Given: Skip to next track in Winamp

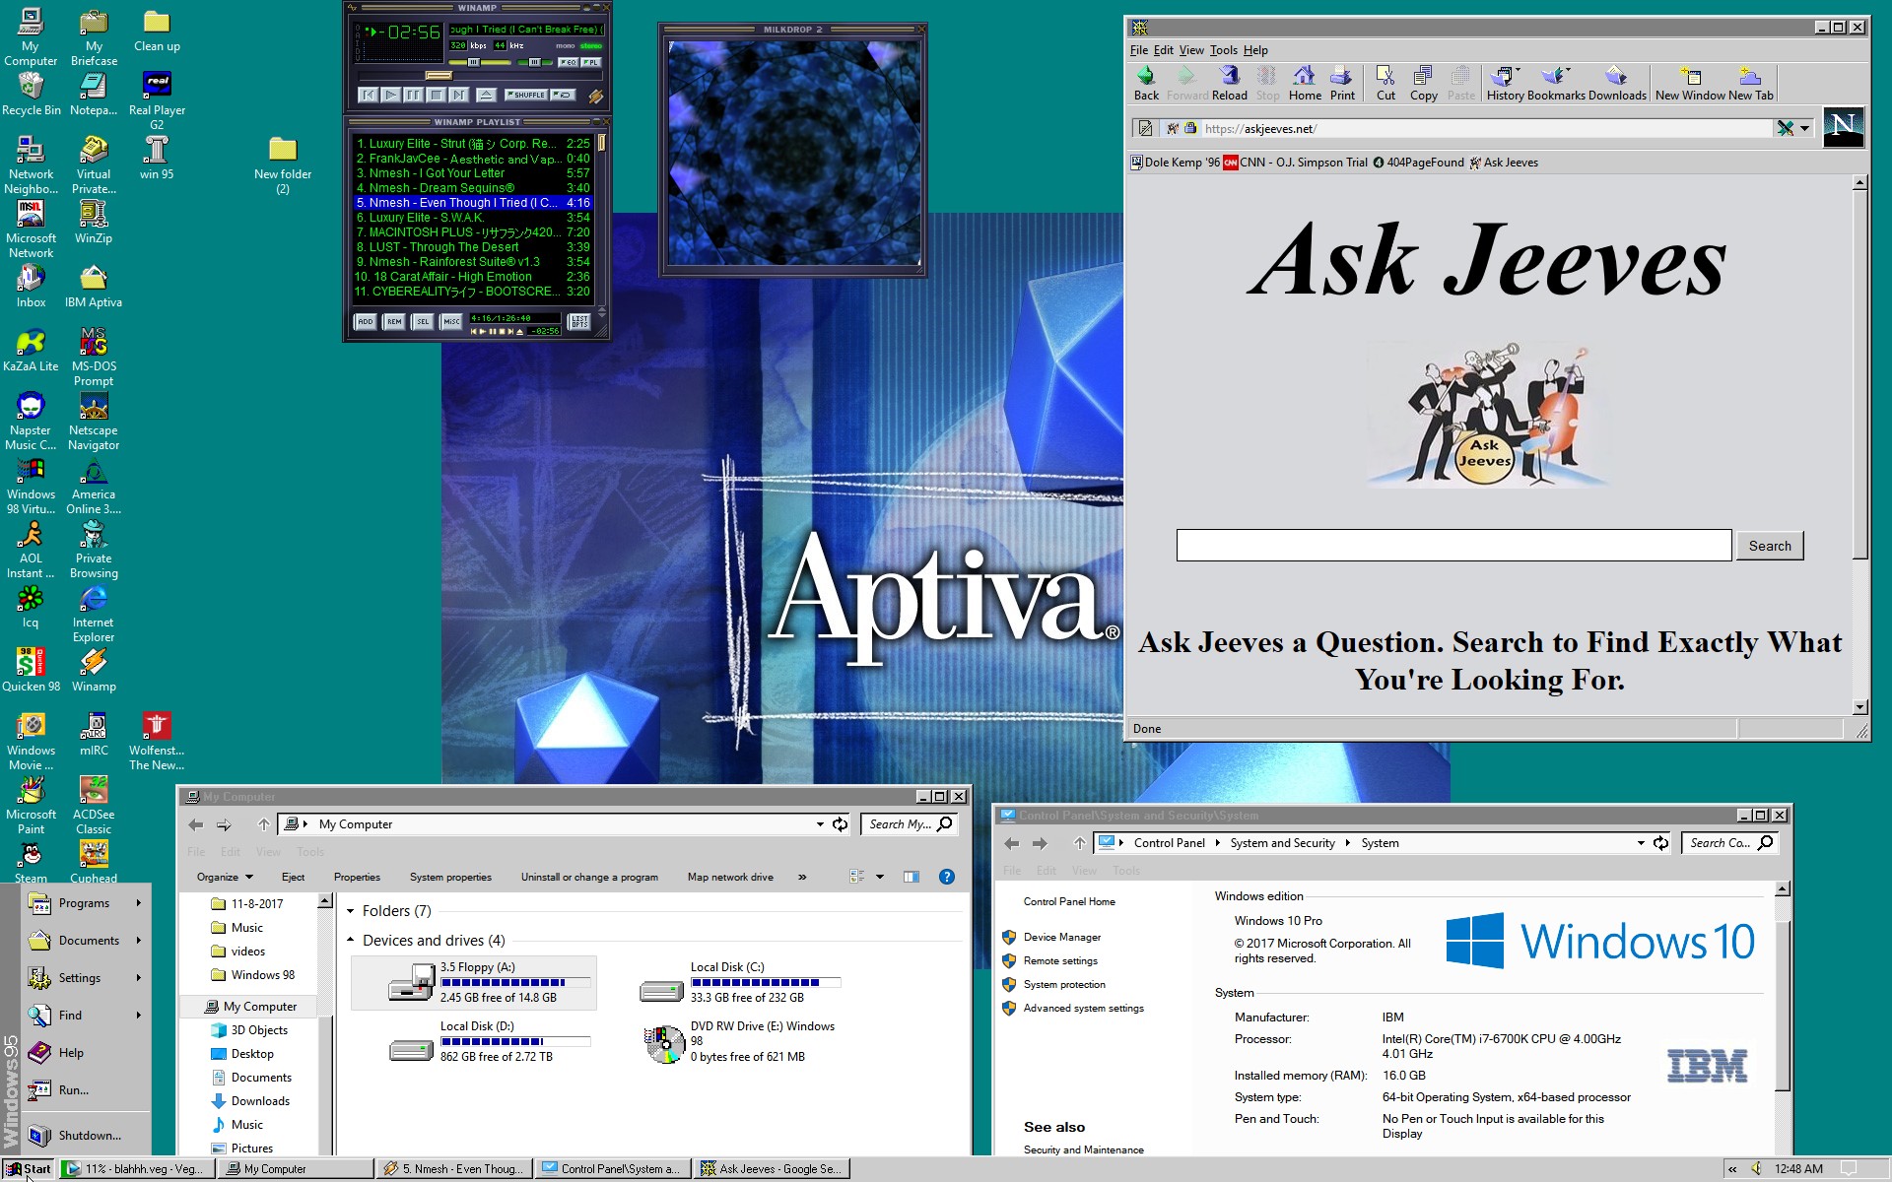Looking at the screenshot, I should (x=458, y=95).
